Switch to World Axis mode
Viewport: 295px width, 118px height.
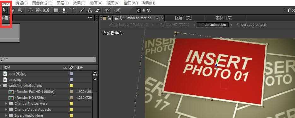click(144, 10)
